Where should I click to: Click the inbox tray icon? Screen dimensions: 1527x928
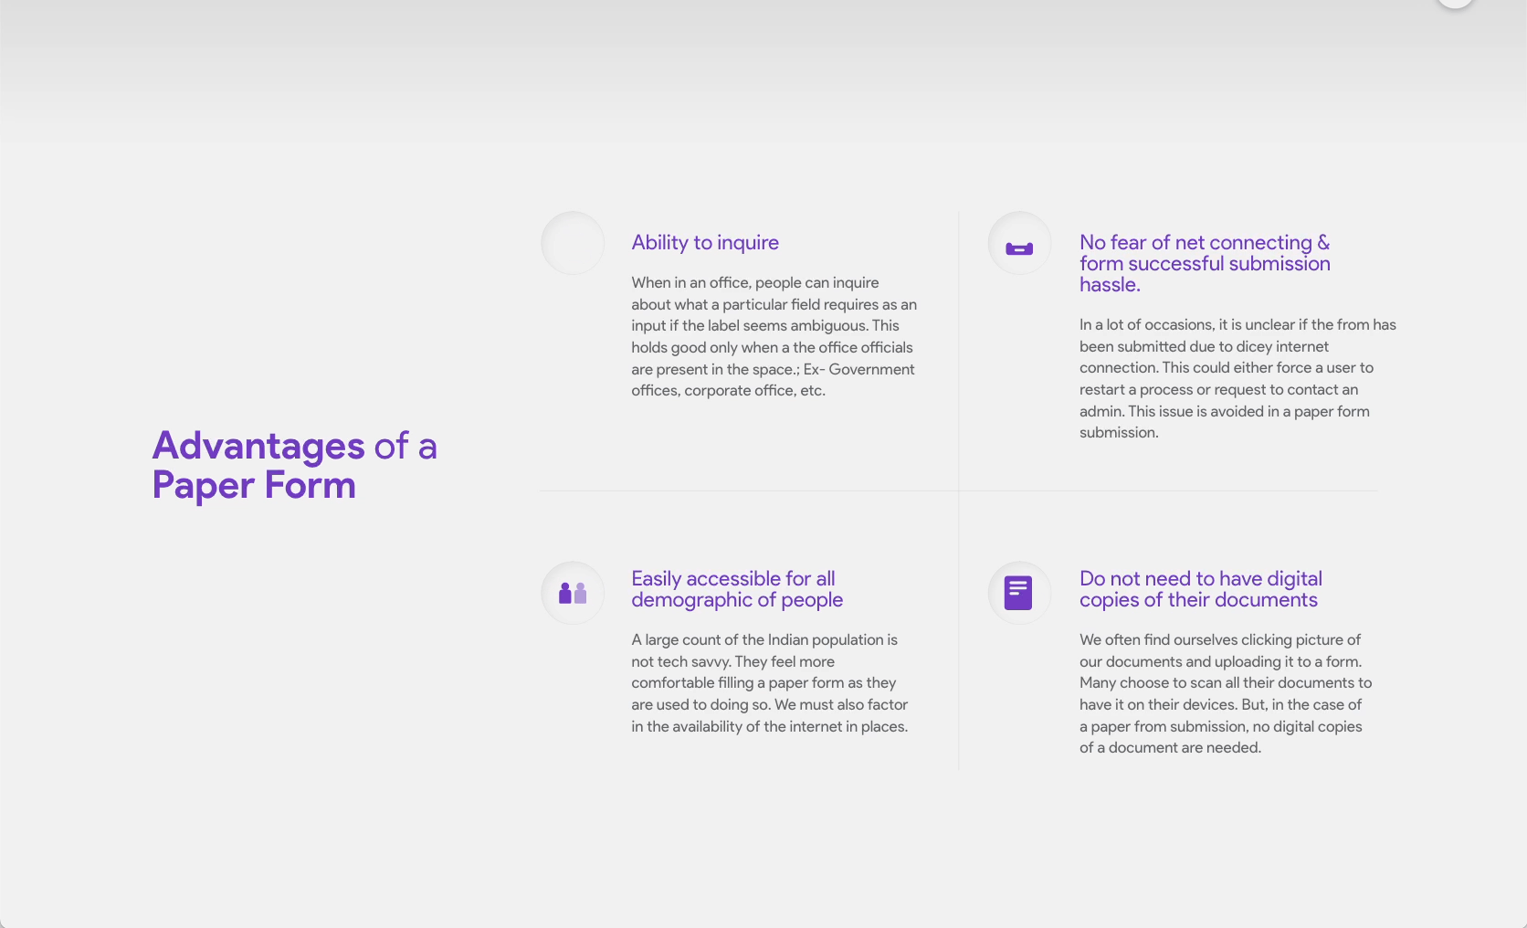[x=1019, y=248]
